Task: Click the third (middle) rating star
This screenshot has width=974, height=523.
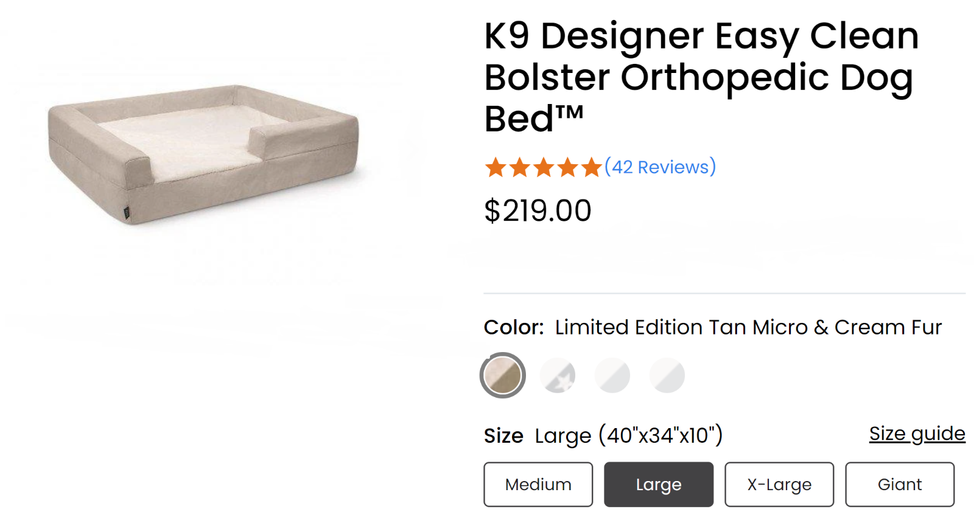Action: pyautogui.click(x=543, y=167)
